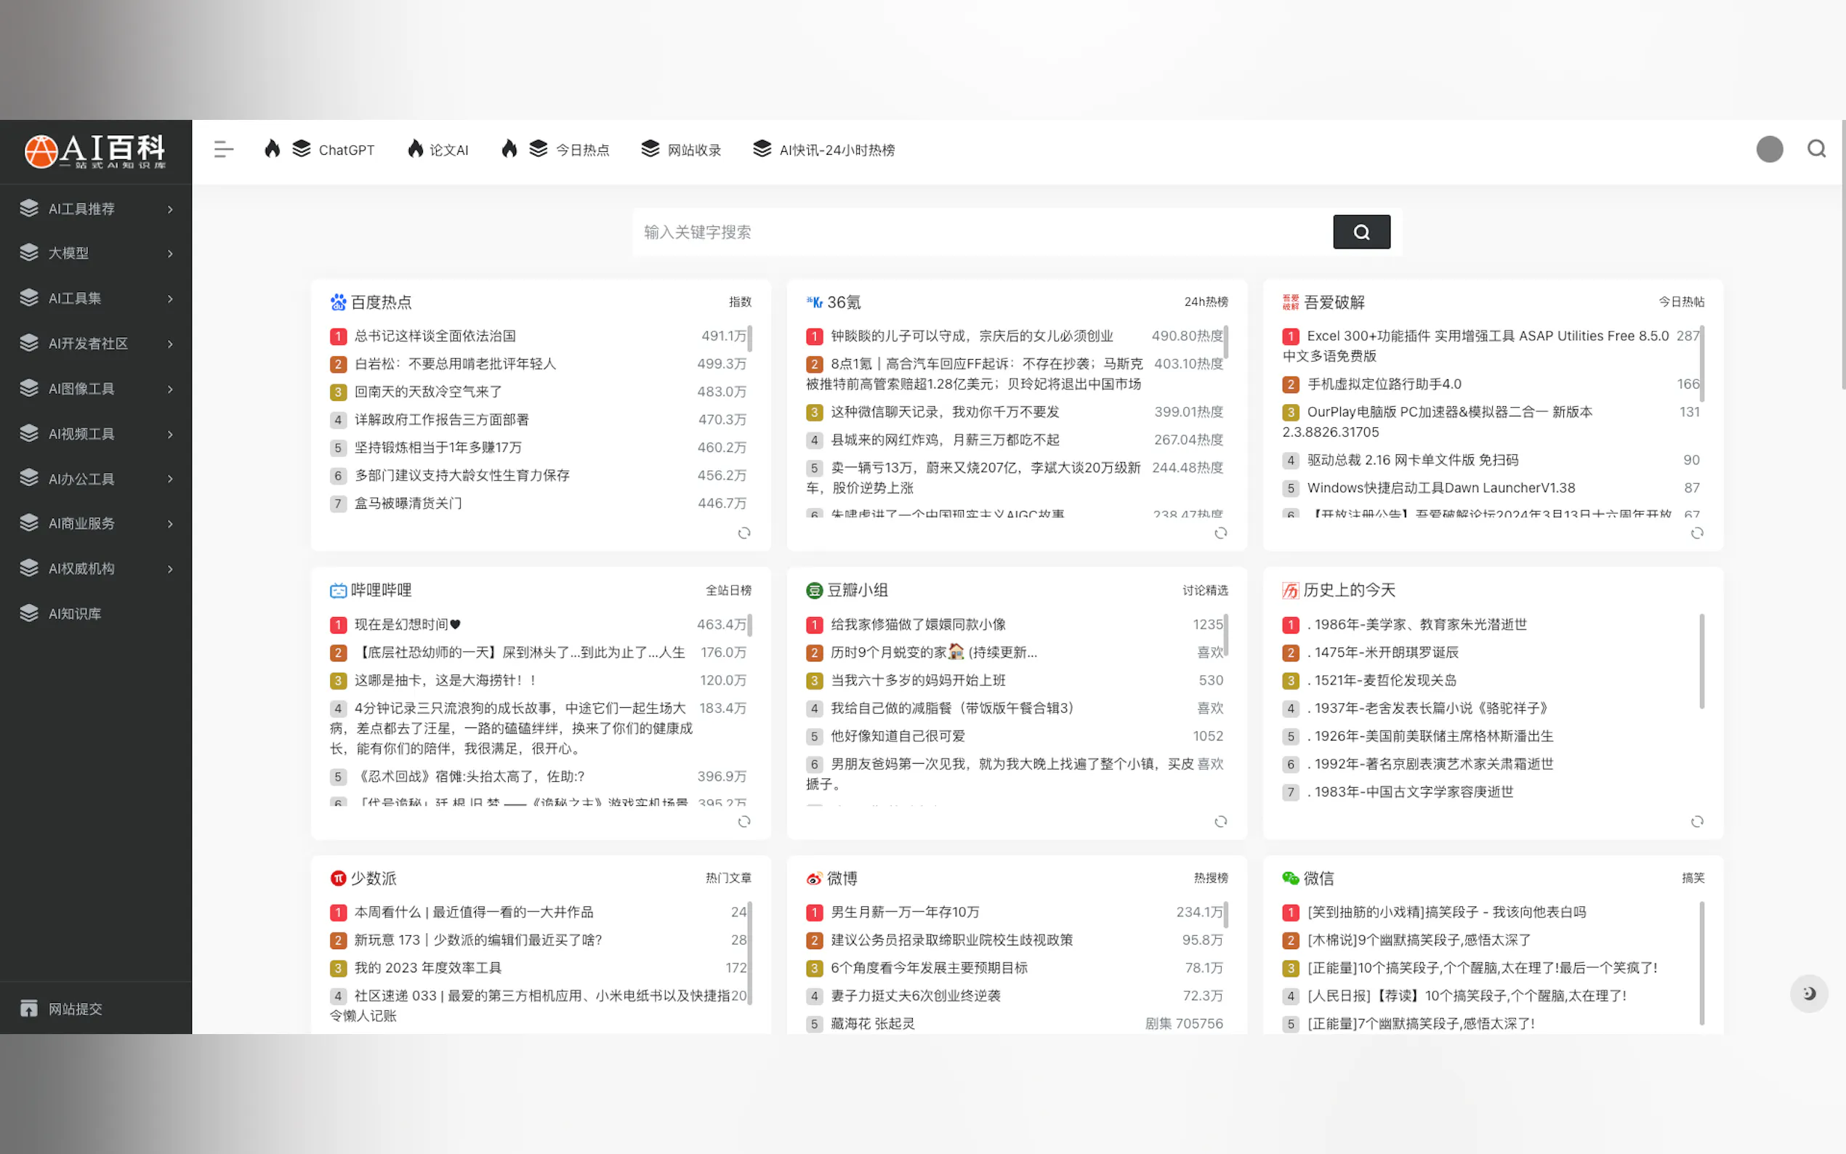Click 网站提交 at the sidebar bottom

75,1008
